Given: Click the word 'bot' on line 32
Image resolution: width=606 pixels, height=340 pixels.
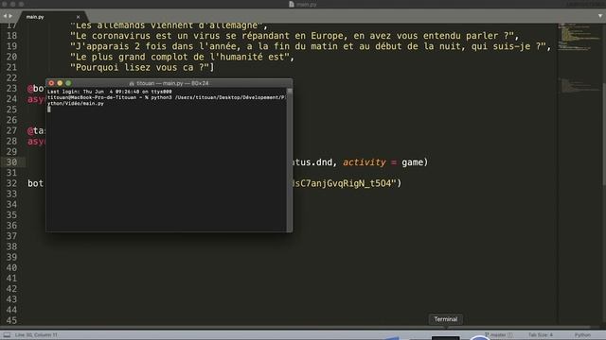Looking at the screenshot, I should point(36,183).
